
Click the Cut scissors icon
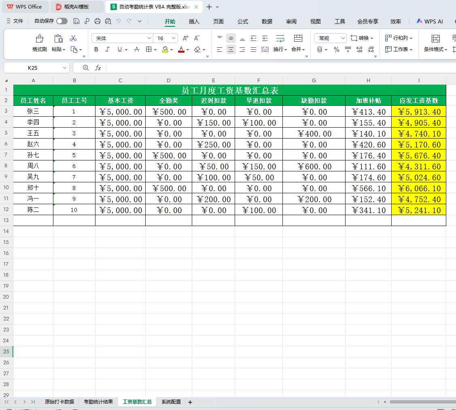tap(73, 38)
